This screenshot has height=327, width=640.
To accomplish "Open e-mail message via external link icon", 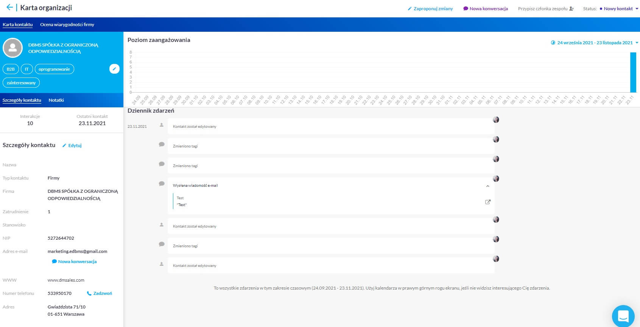I will pyautogui.click(x=488, y=202).
